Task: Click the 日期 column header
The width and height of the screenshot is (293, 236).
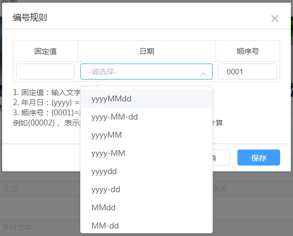Action: pyautogui.click(x=147, y=51)
